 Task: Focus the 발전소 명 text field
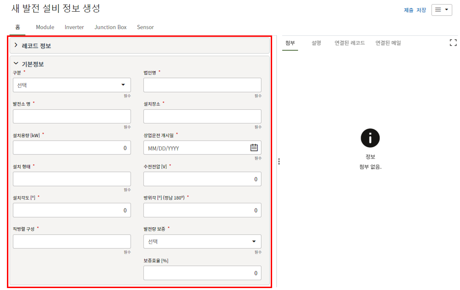(x=72, y=116)
